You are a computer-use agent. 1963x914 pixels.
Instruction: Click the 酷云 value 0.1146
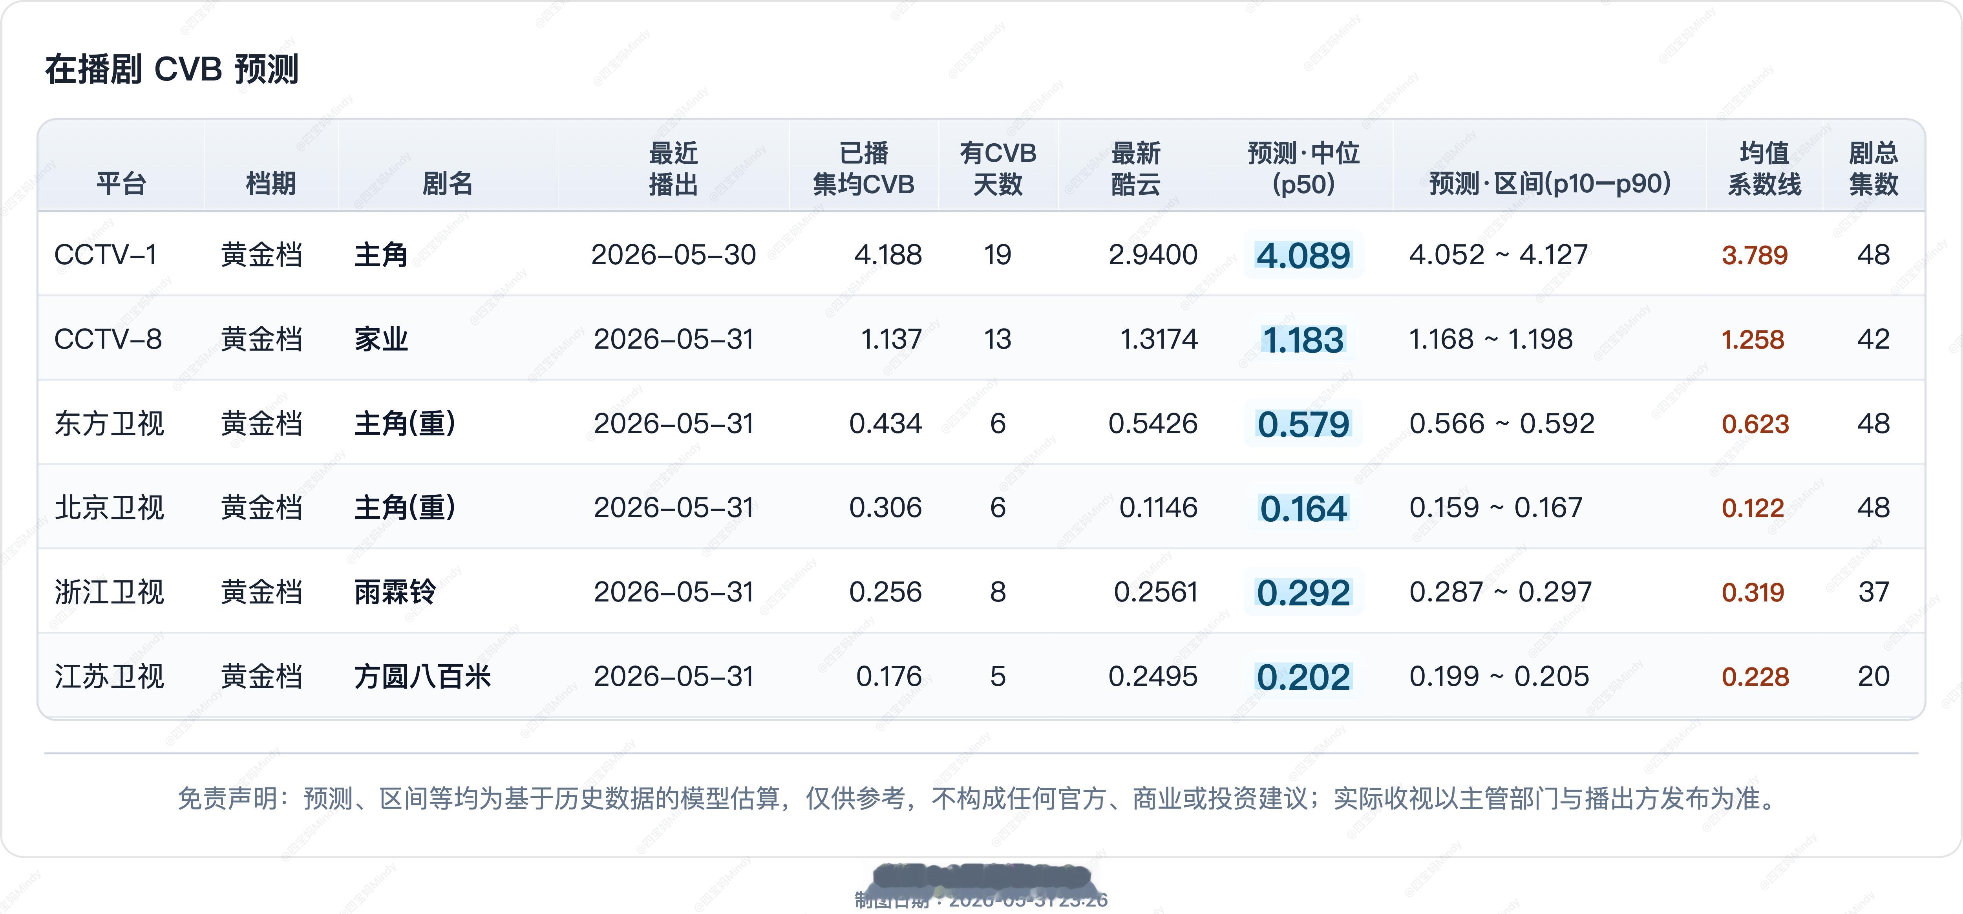point(1158,508)
